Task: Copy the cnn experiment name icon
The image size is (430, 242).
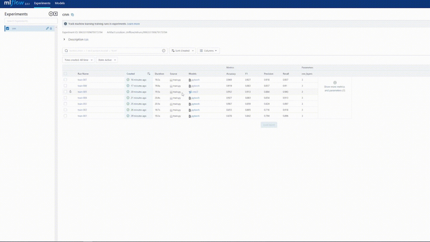Action: coord(72,15)
